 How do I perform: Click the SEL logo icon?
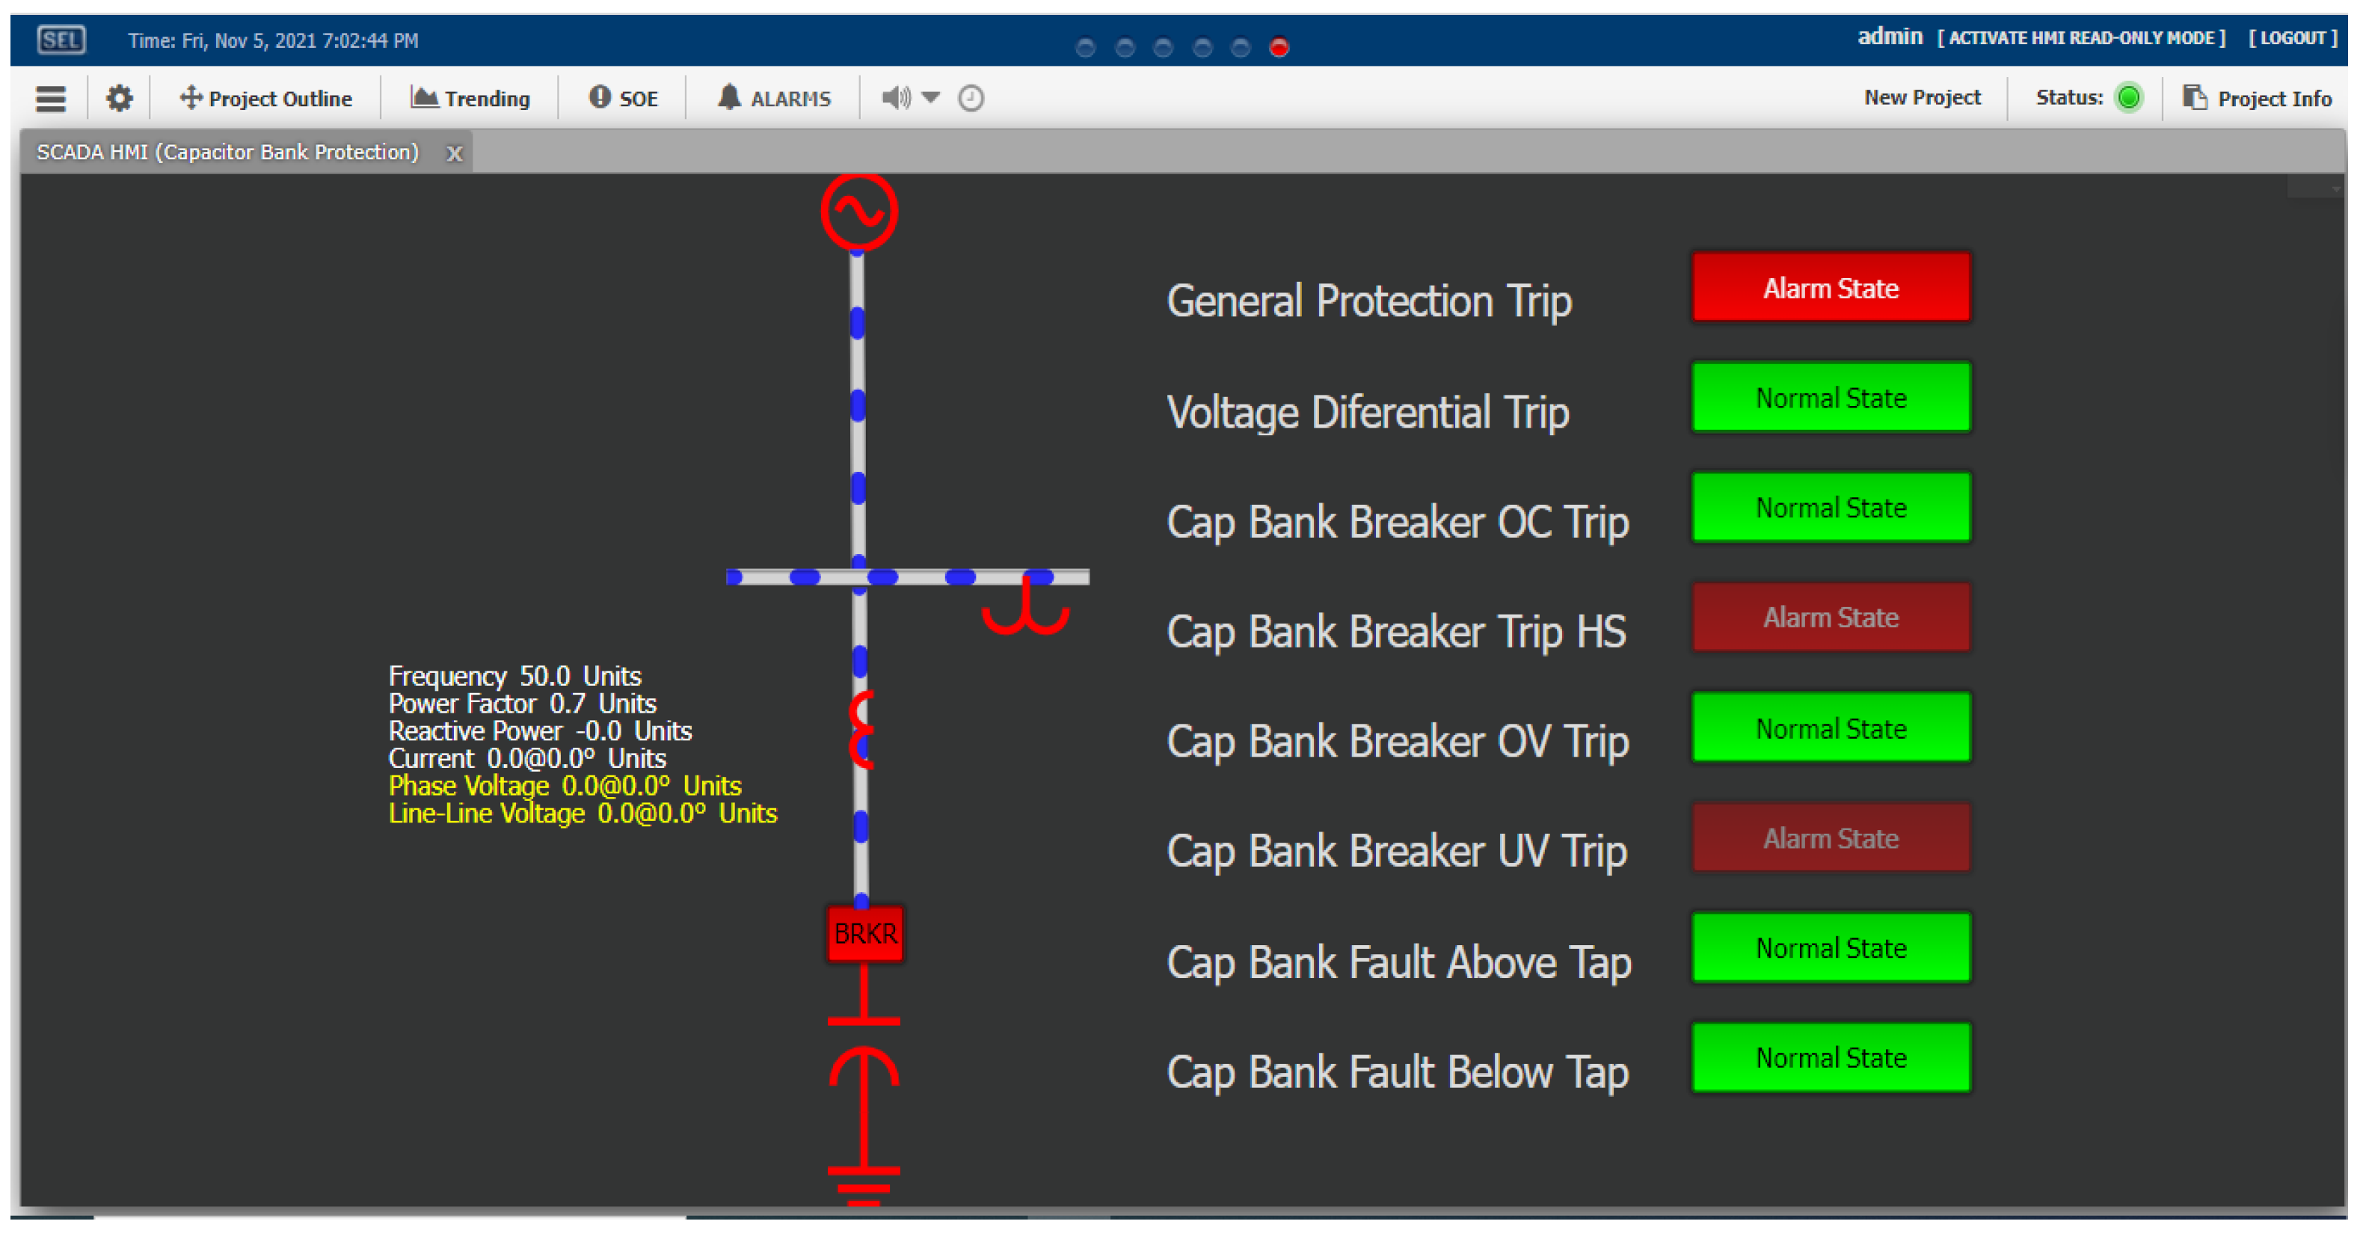[x=61, y=40]
